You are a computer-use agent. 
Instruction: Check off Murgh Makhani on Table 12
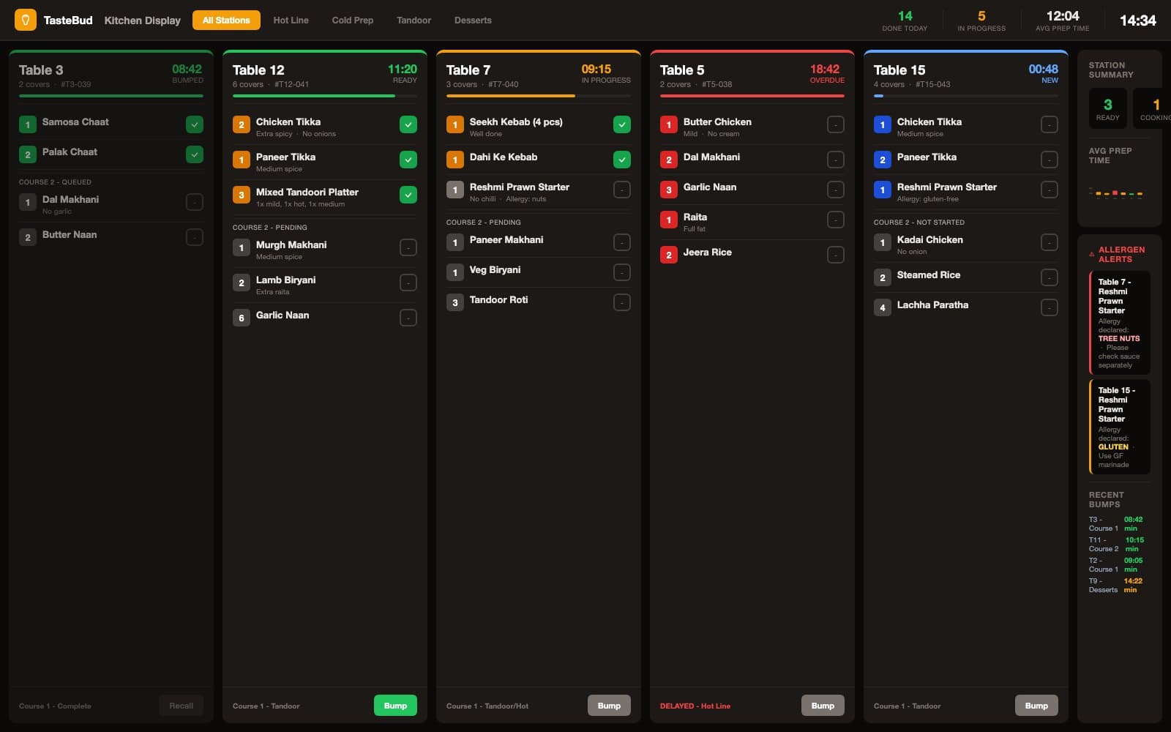408,247
